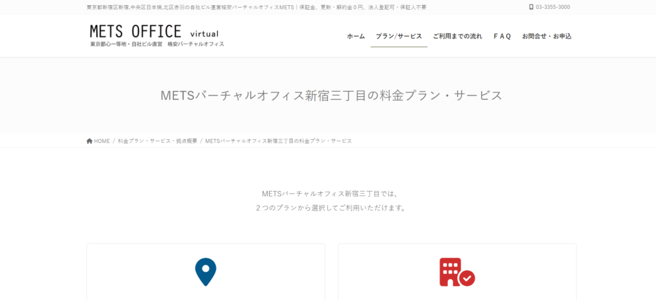Click the blue location pin icon
656x300 pixels.
click(206, 272)
